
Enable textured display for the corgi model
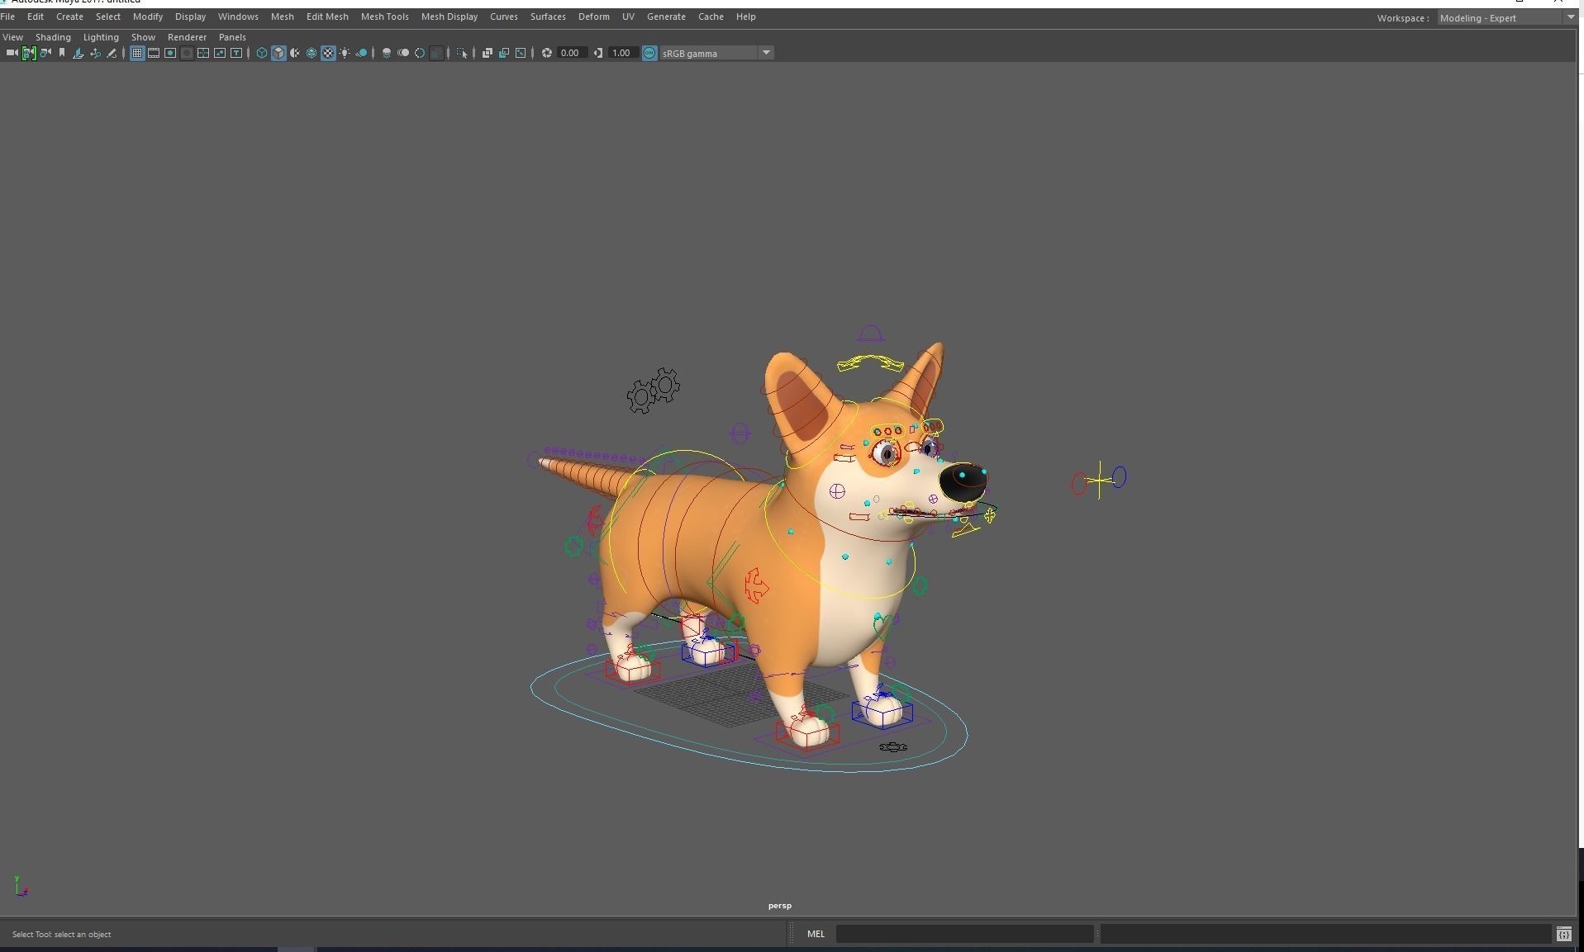click(x=328, y=53)
